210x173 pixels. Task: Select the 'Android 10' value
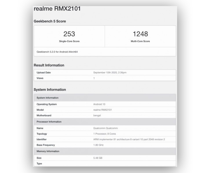click(99, 104)
